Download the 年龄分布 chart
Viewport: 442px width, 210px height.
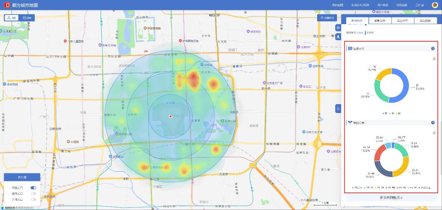pos(434,132)
